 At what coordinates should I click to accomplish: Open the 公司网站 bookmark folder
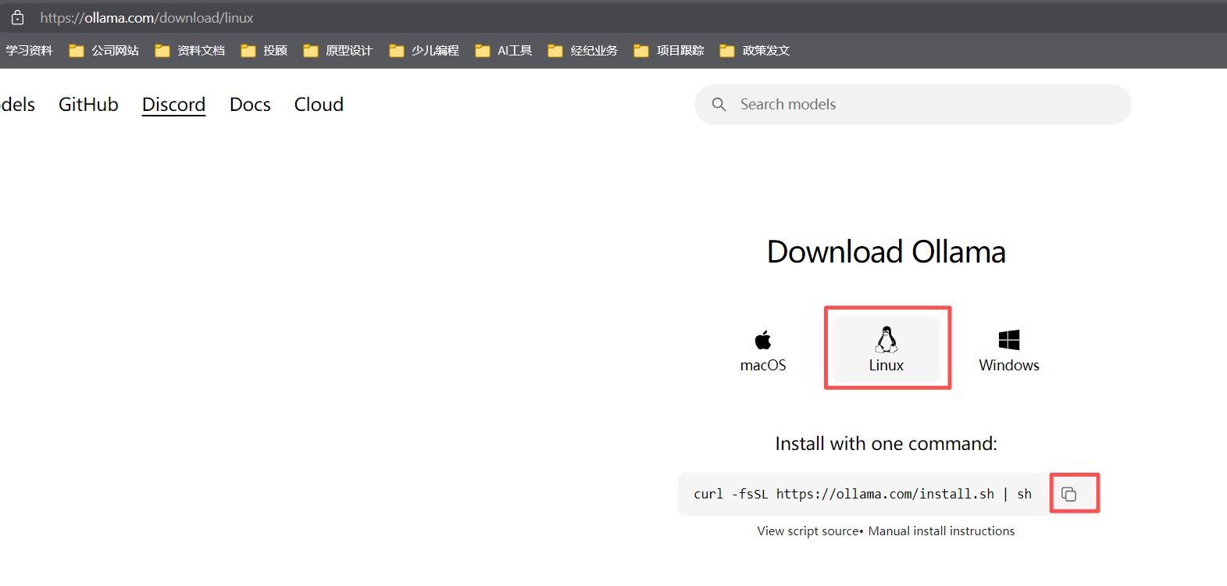point(104,51)
